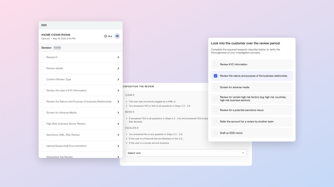Expand the Research row chevron
Screen dimensions: 334x187
pyautogui.click(x=118, y=57)
